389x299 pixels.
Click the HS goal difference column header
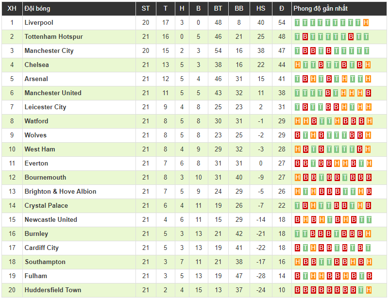[x=261, y=9]
